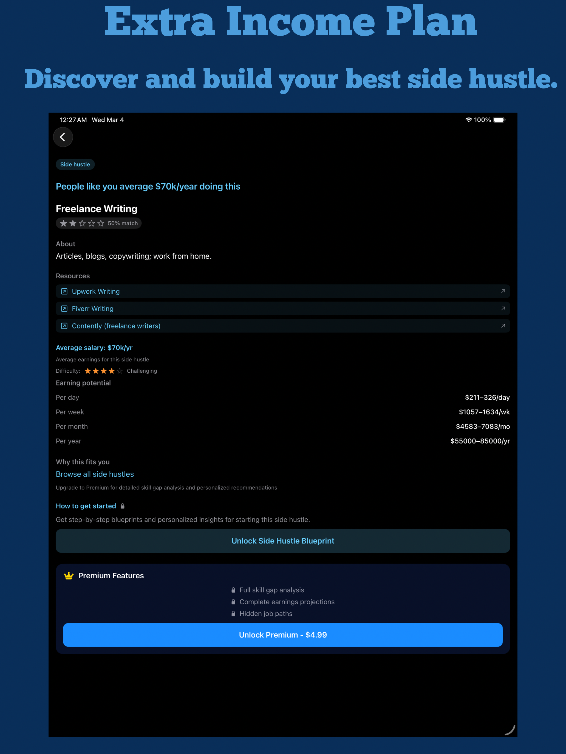The width and height of the screenshot is (566, 754).
Task: Click the 50% match star rating
Action: 99,223
